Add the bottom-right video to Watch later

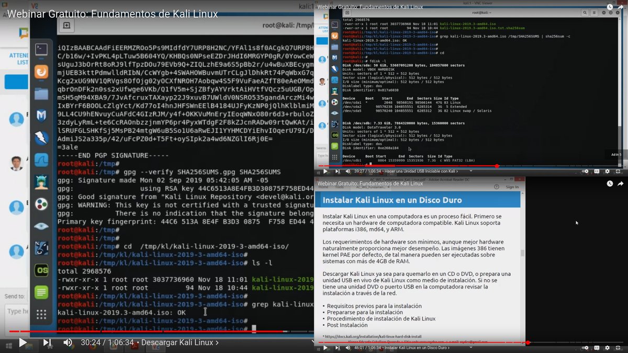[x=610, y=184]
